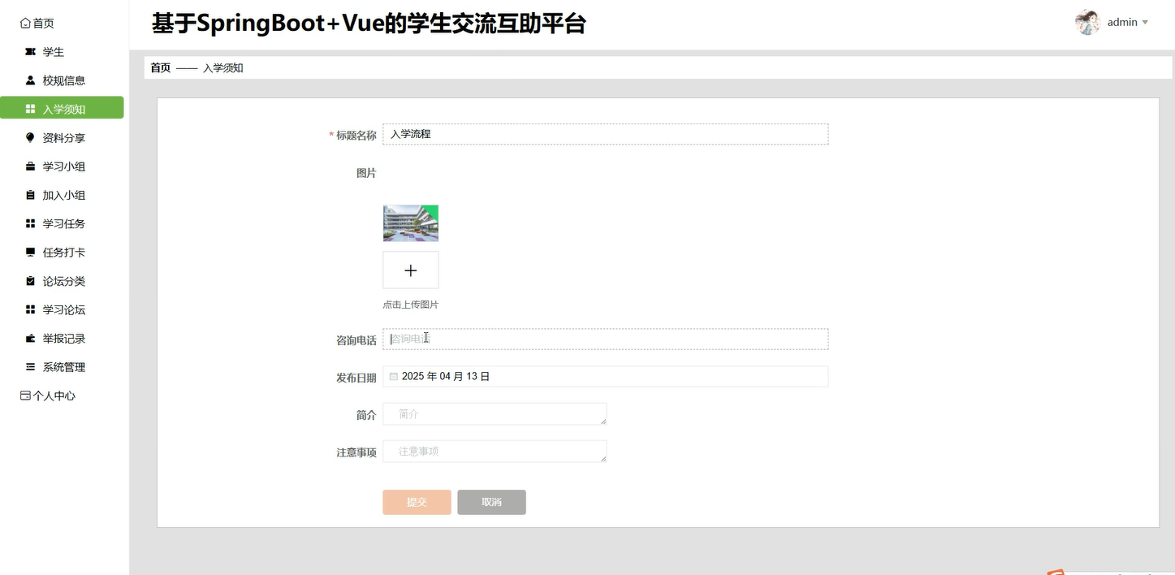
Task: Click the 学习论坛 grid icon
Action: (x=31, y=309)
